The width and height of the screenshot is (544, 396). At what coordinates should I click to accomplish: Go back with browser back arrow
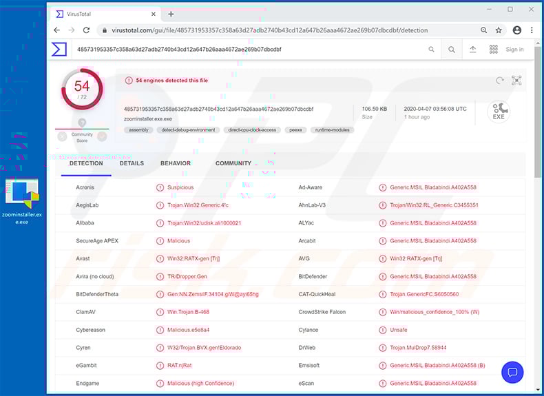click(57, 30)
